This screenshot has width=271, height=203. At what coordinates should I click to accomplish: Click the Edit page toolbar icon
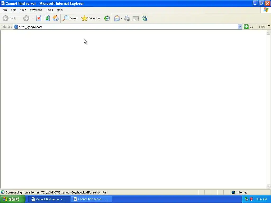tap(136, 18)
